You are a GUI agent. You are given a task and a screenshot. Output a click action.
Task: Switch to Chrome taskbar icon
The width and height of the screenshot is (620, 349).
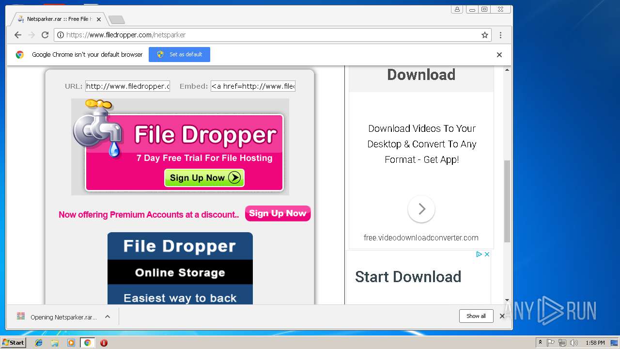pos(87,343)
